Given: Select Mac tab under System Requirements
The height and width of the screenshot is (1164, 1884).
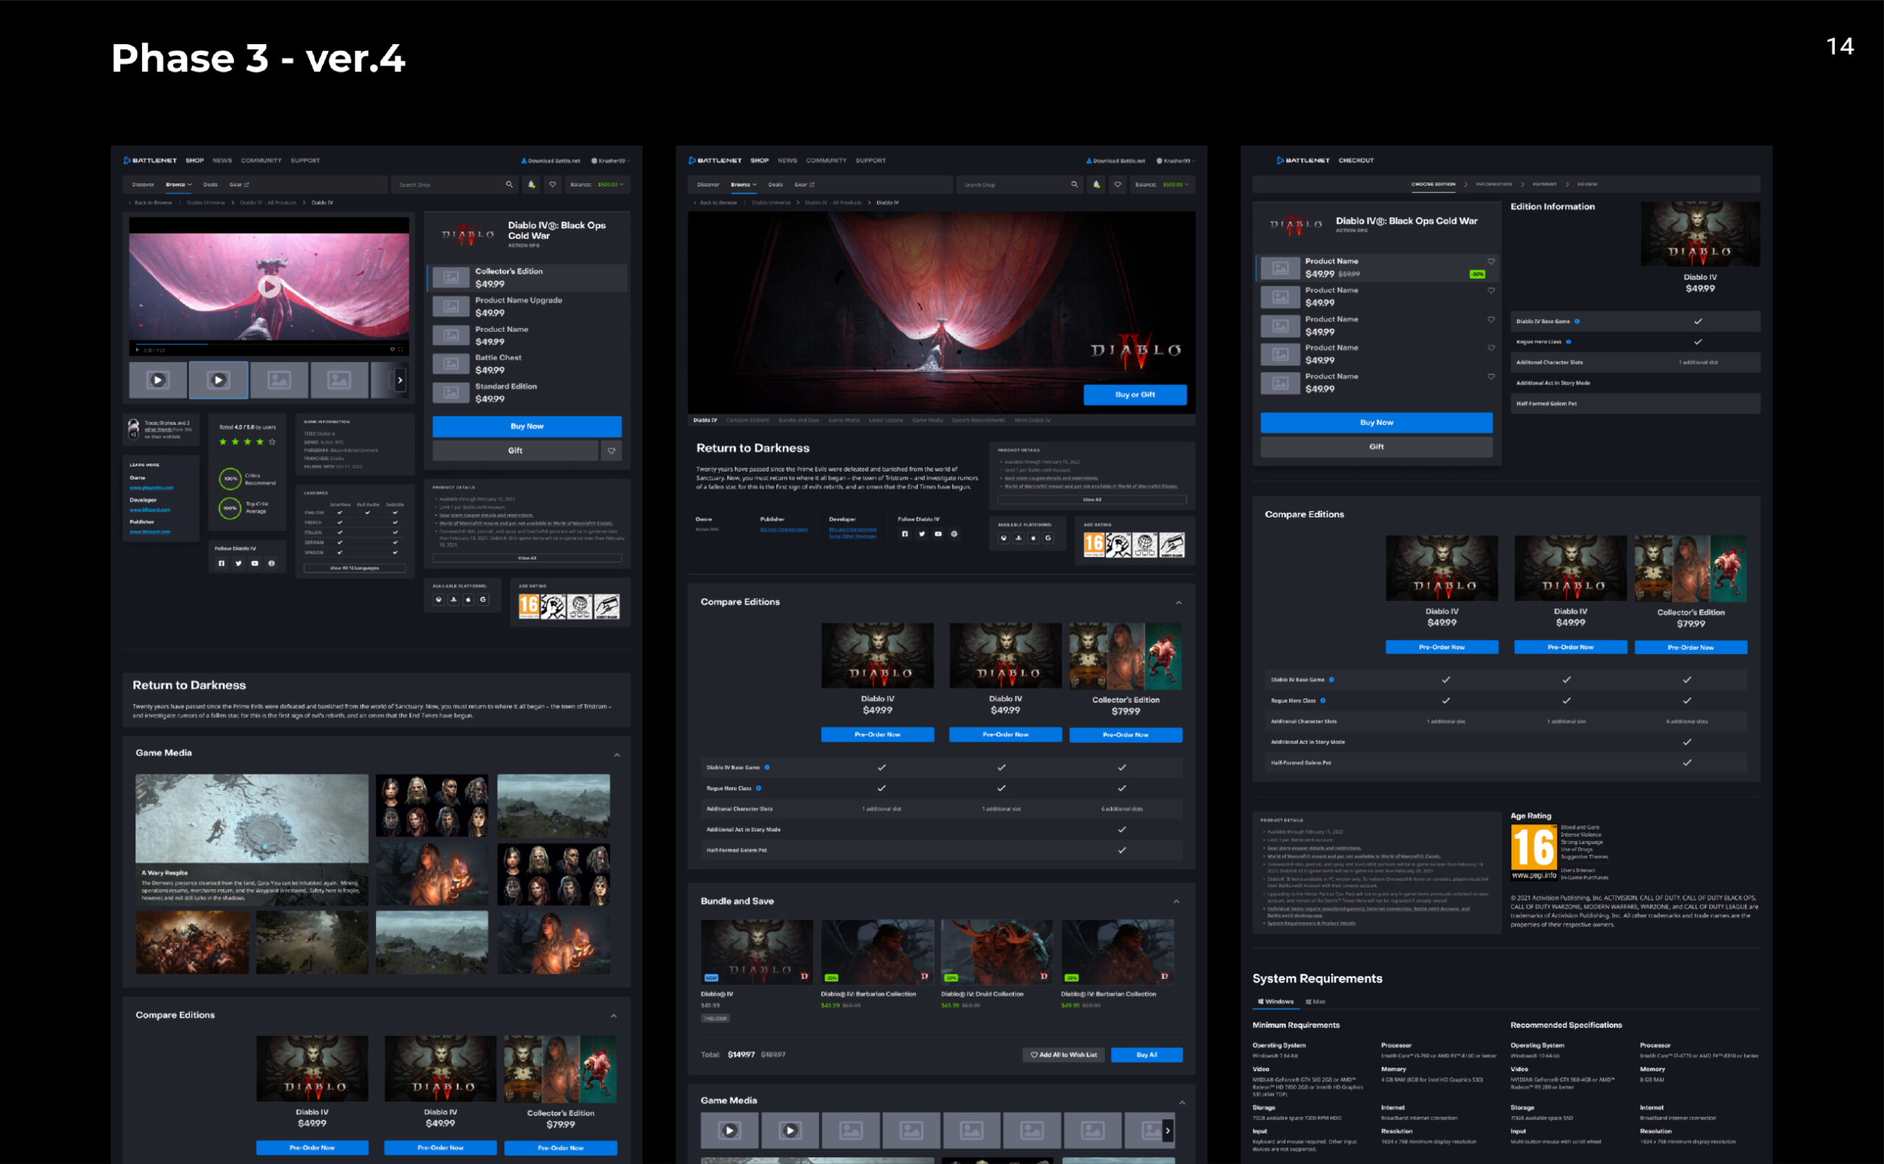Looking at the screenshot, I should (x=1316, y=1001).
